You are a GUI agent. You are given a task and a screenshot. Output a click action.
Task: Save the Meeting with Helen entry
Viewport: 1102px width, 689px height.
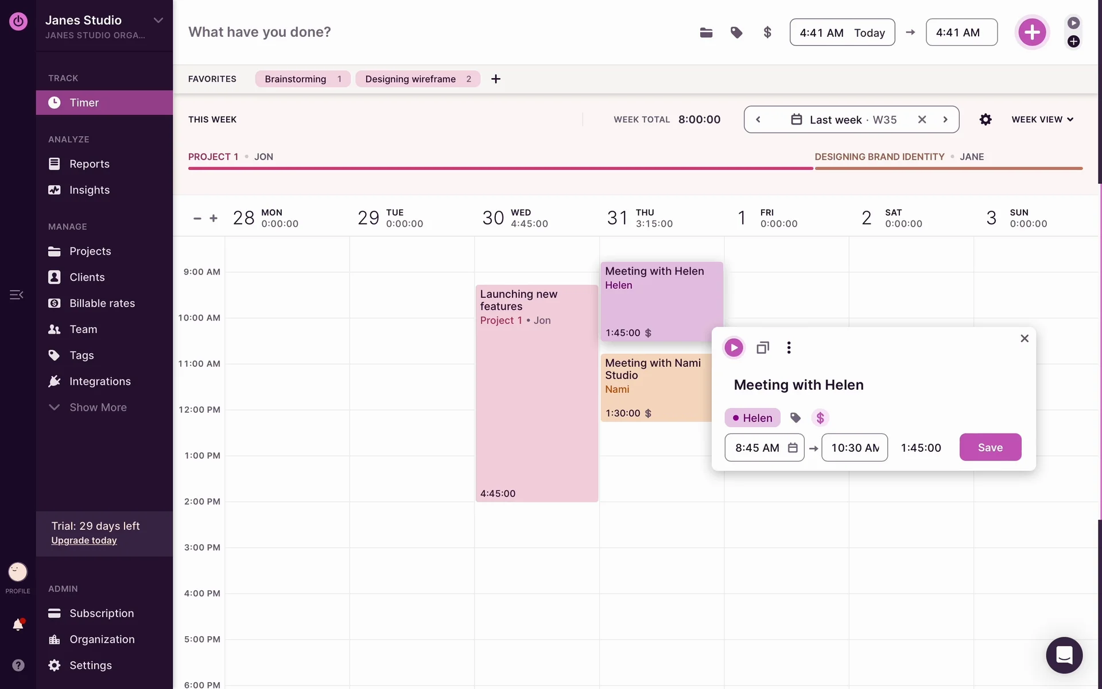tap(990, 447)
